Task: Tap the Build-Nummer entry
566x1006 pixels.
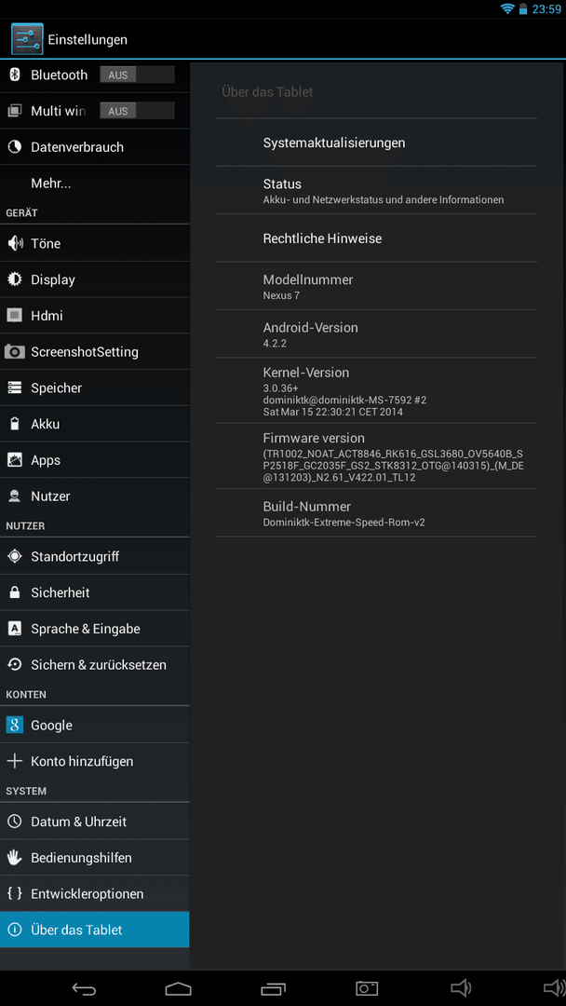Action: point(376,513)
